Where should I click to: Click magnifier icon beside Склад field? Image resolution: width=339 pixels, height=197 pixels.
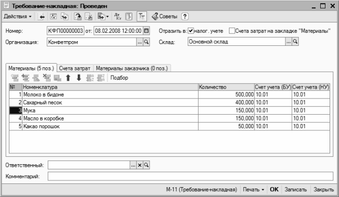coord(295,42)
